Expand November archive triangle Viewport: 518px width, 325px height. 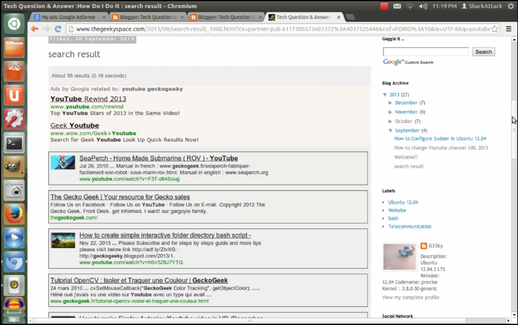[391, 112]
